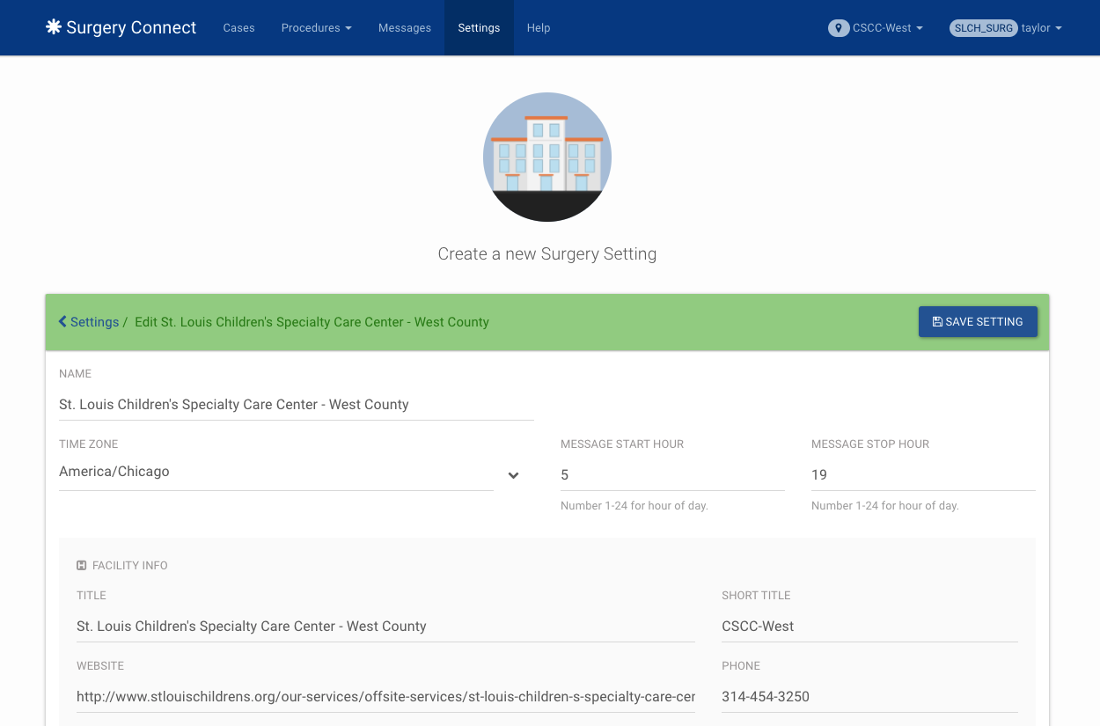
Task: Open the Cases page
Action: pyautogui.click(x=238, y=28)
